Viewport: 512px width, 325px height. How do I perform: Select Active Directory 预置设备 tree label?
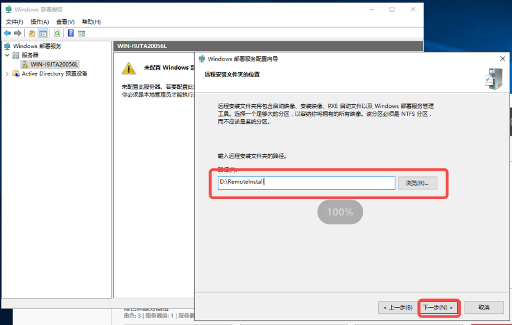coord(54,74)
